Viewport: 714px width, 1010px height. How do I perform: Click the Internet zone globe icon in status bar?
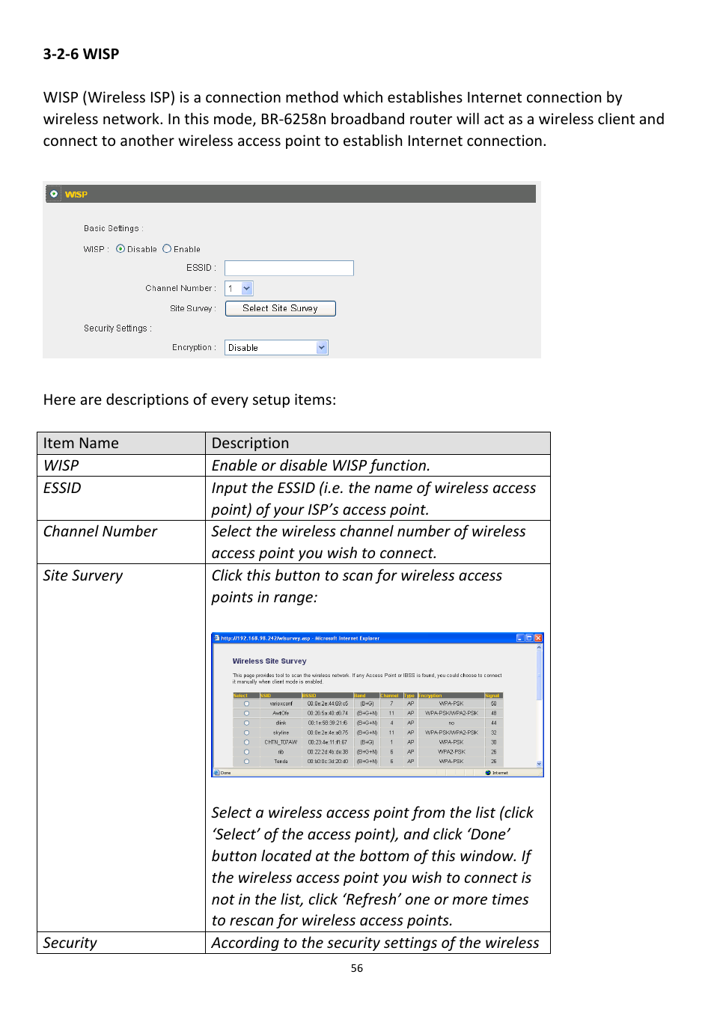point(489,773)
